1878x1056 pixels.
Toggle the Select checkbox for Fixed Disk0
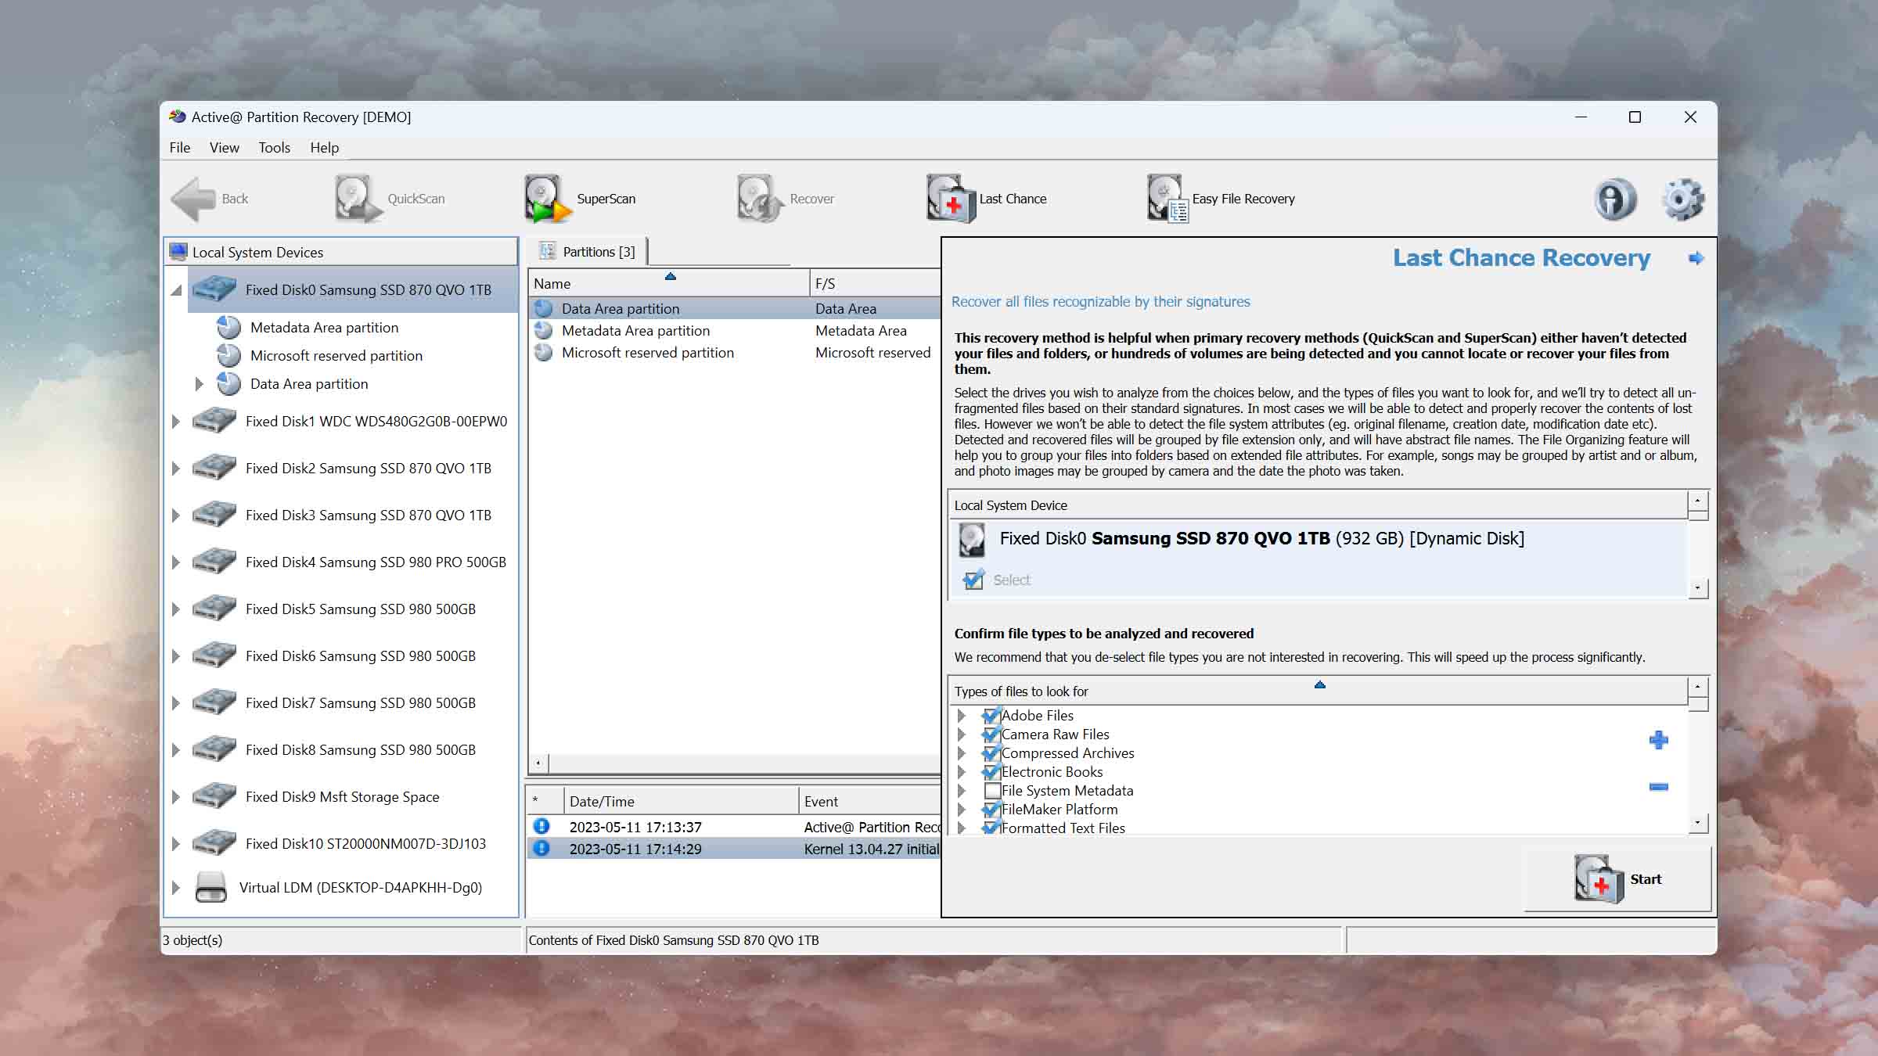973,580
